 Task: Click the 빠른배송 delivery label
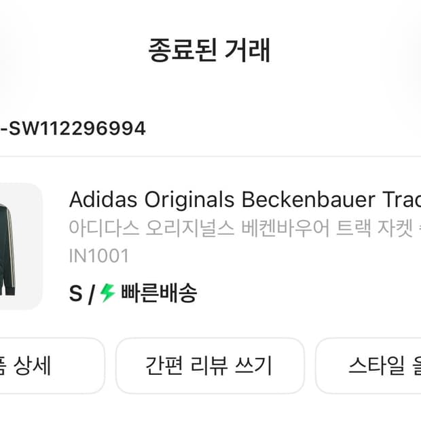click(x=159, y=293)
